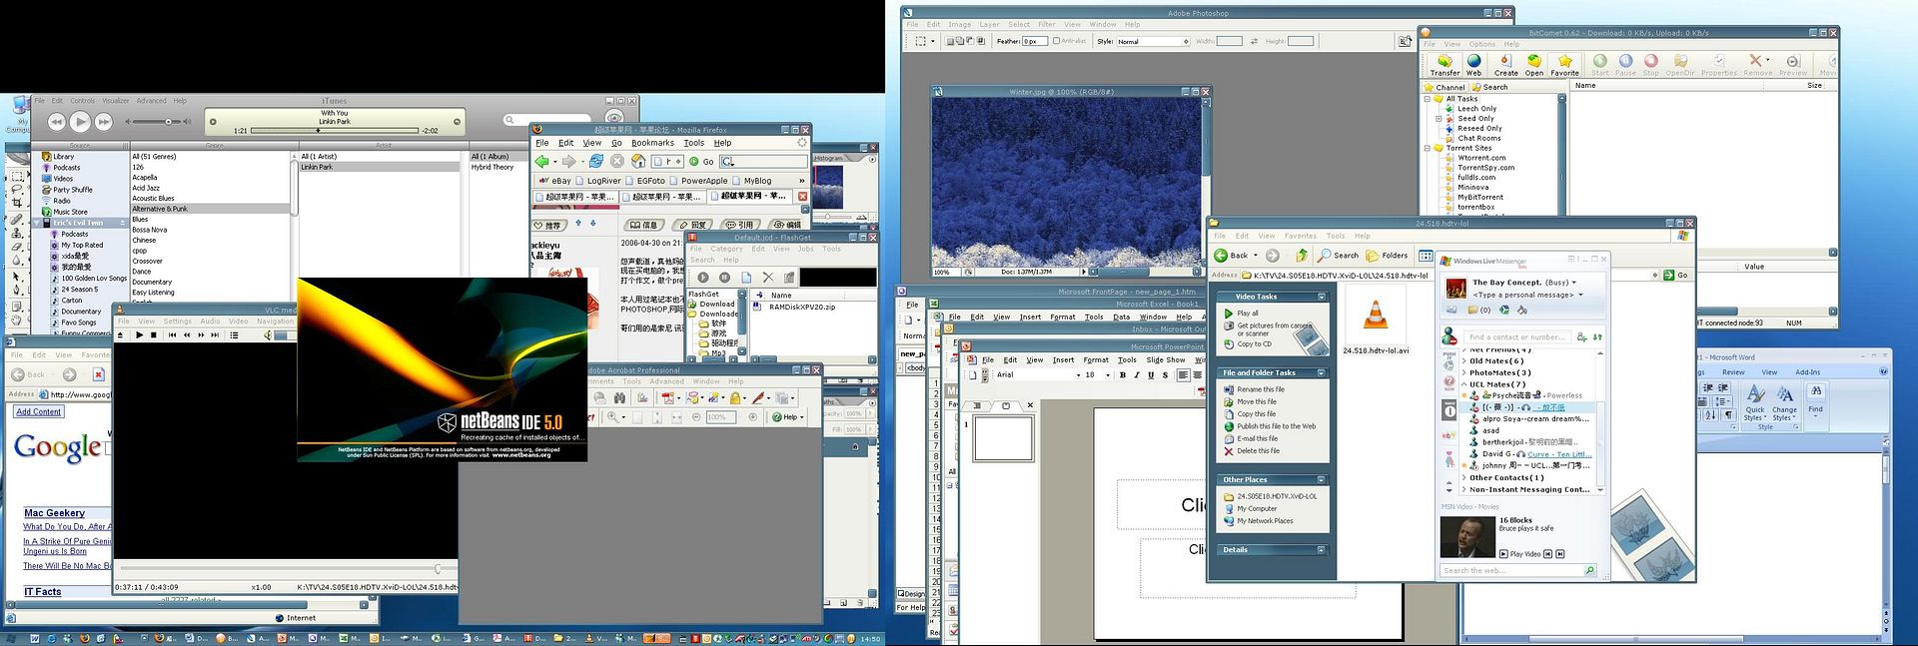Click Explorer Folders toolbar icon
Viewport: 1918px width, 646px height.
pos(1388,256)
